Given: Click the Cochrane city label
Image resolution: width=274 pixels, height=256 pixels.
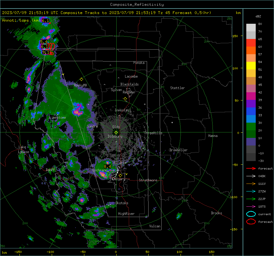Looking at the screenshot, I should (x=100, y=170).
